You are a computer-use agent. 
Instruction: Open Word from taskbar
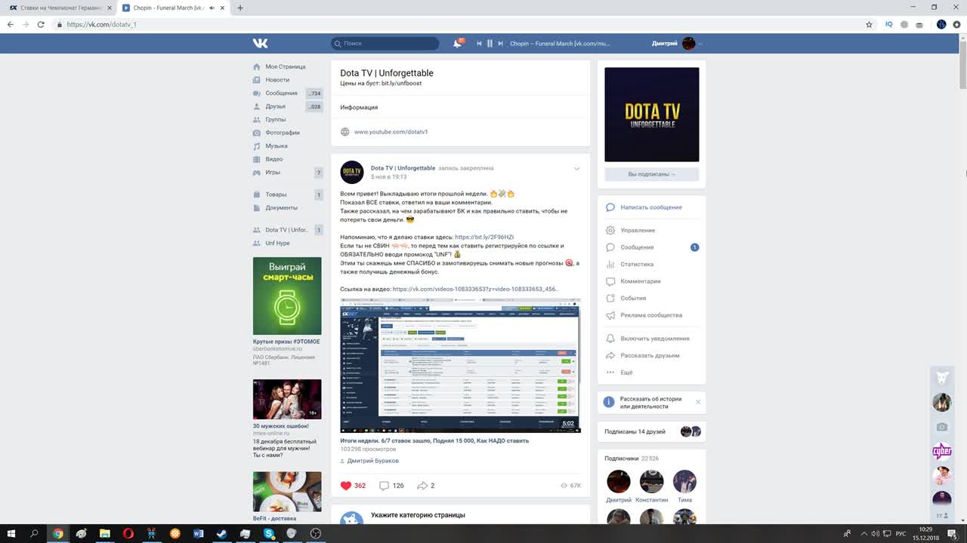[x=198, y=533]
